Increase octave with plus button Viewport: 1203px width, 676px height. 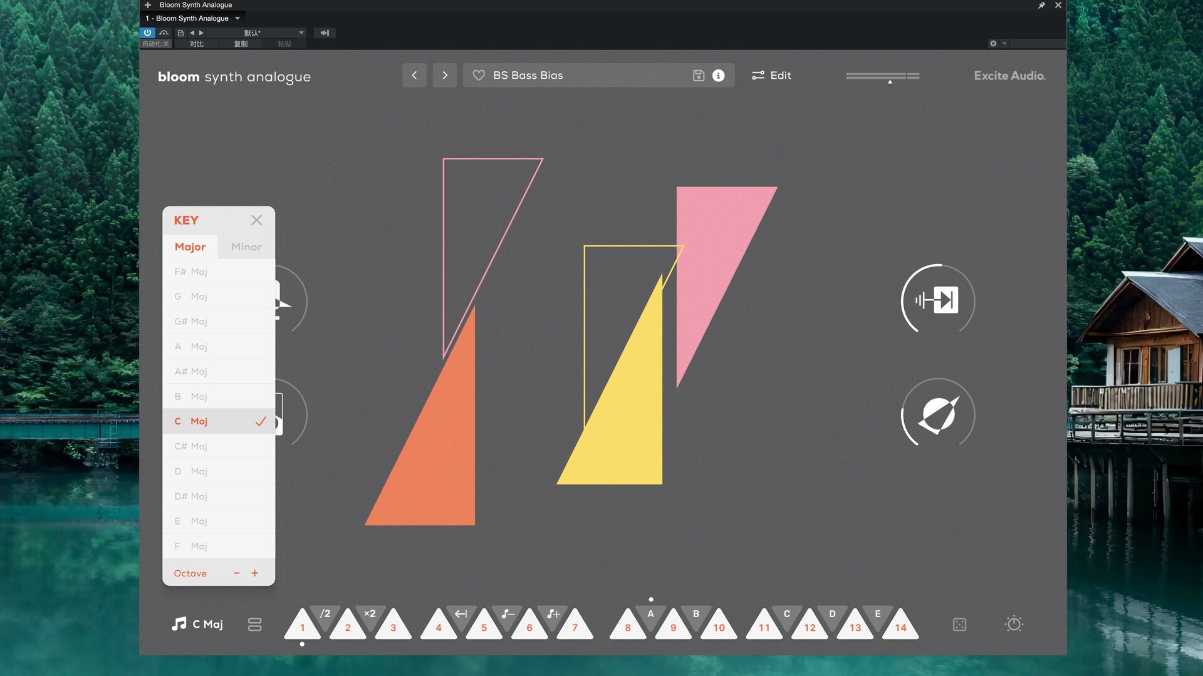[255, 573]
